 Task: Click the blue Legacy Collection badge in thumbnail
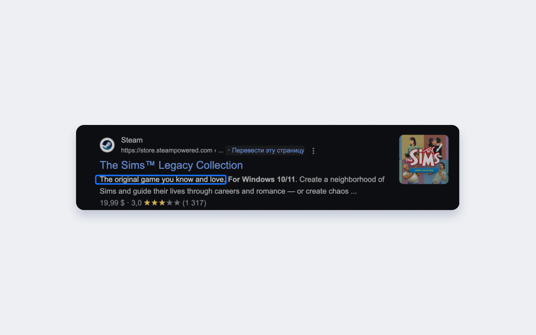[x=424, y=170]
